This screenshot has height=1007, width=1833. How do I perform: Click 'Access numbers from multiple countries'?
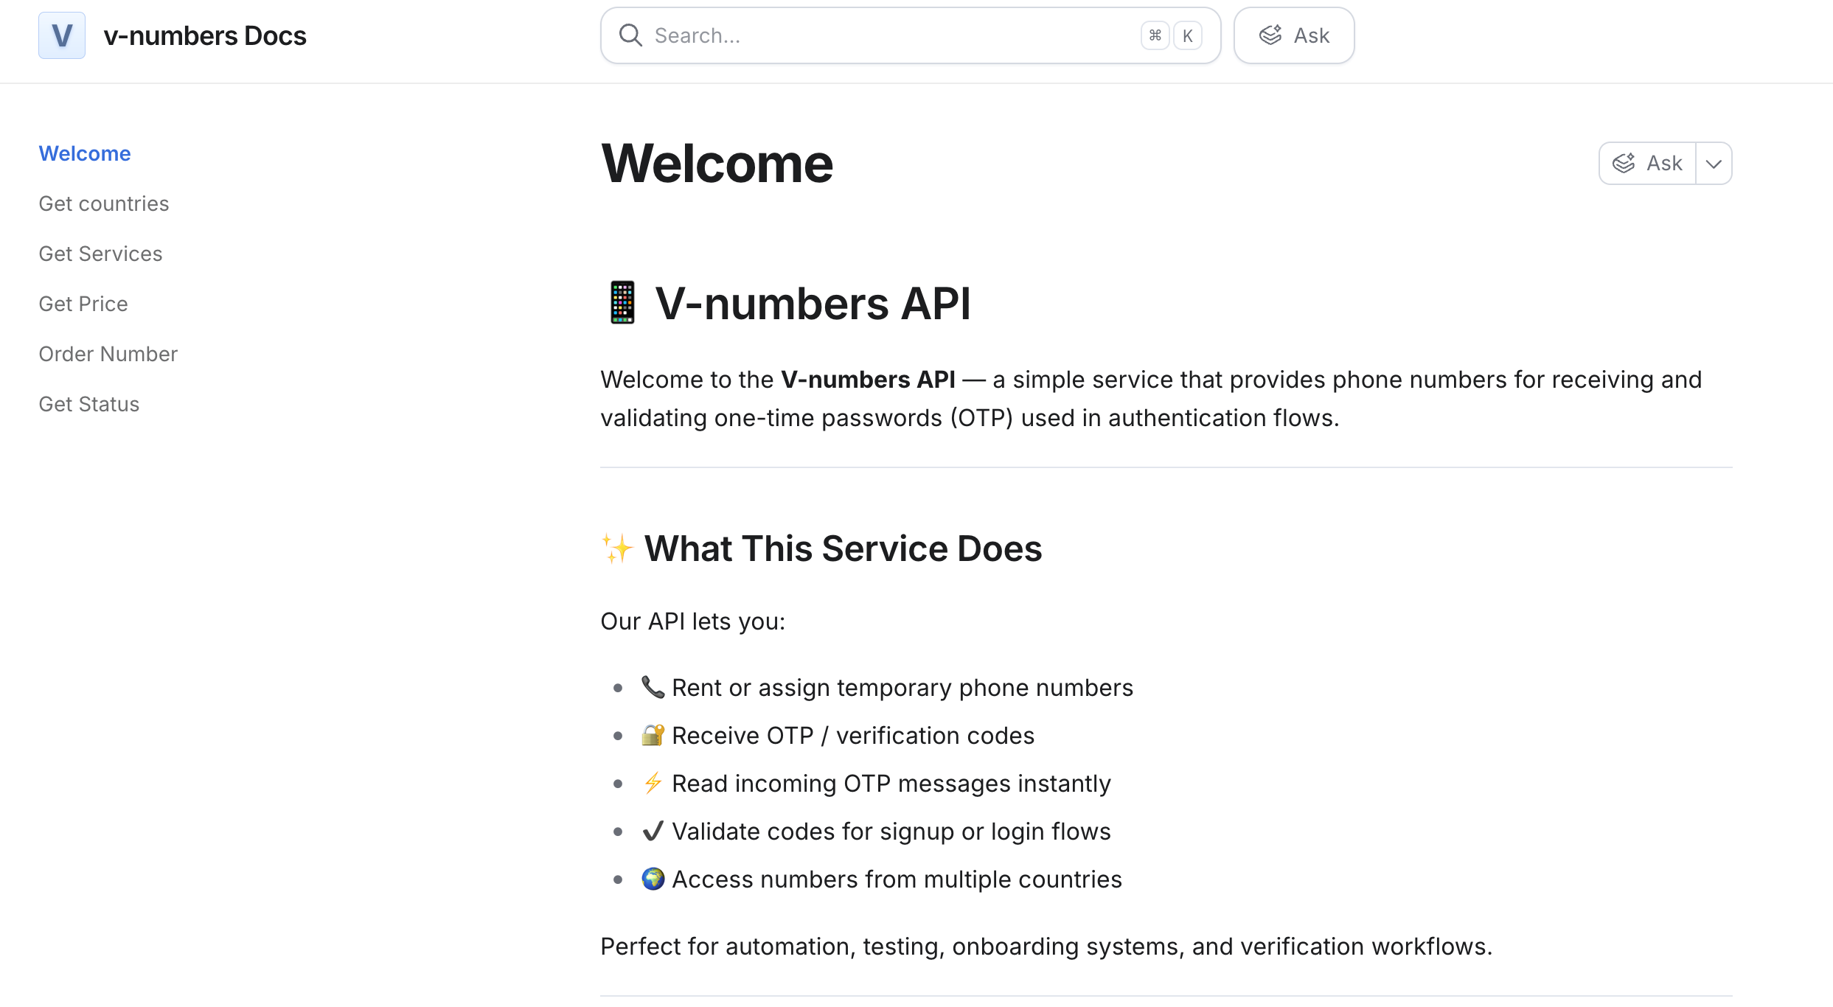point(897,879)
